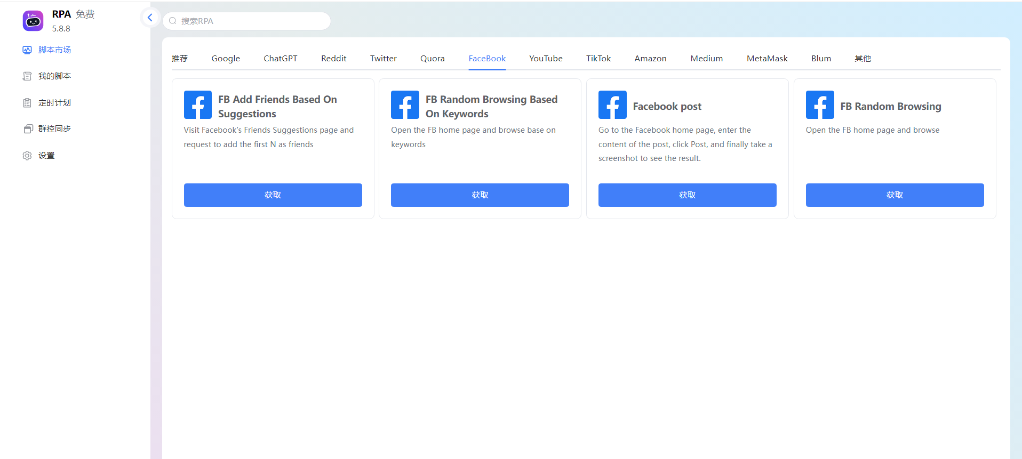
Task: Click the 我的脚本 sidebar icon
Action: click(x=27, y=76)
